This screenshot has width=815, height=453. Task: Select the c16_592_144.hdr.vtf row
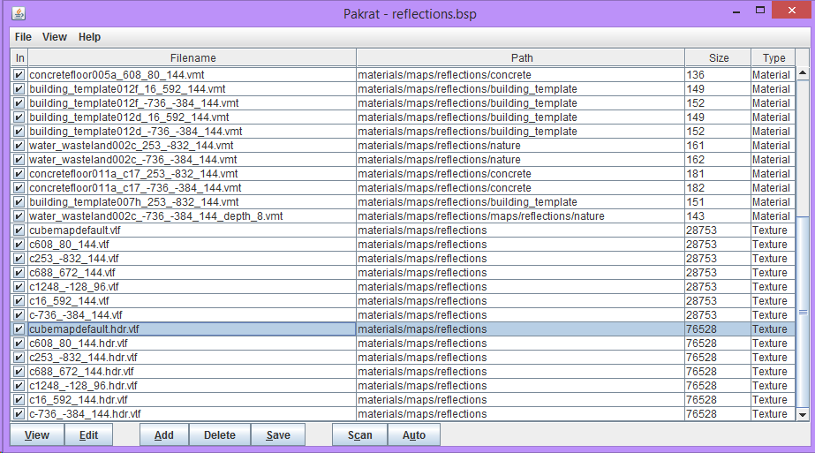pyautogui.click(x=403, y=400)
